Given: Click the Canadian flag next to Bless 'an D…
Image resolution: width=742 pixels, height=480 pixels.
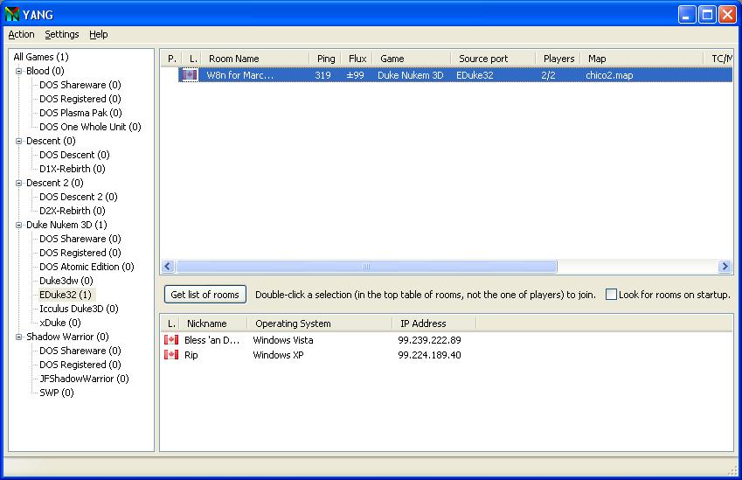Looking at the screenshot, I should coord(171,339).
